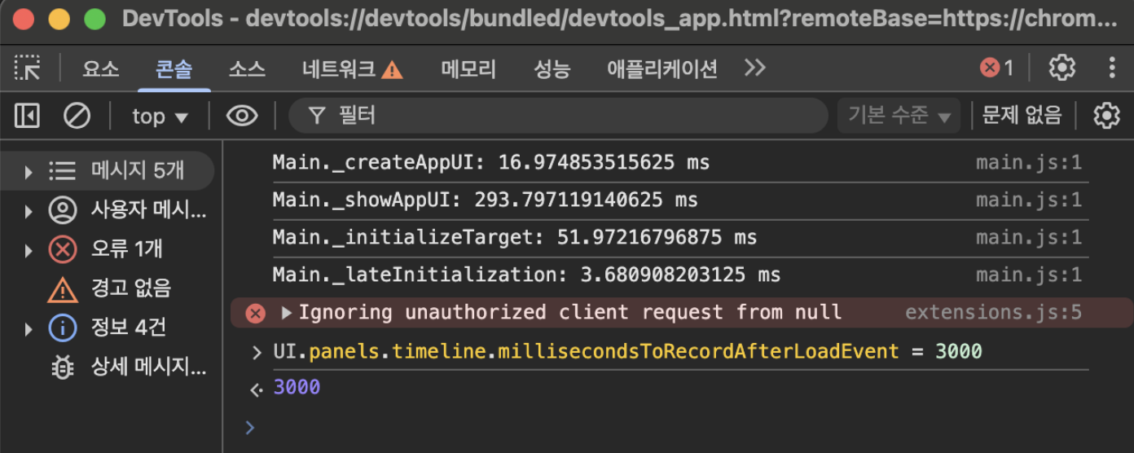Switch to the 콘솔 tab

pos(174,68)
